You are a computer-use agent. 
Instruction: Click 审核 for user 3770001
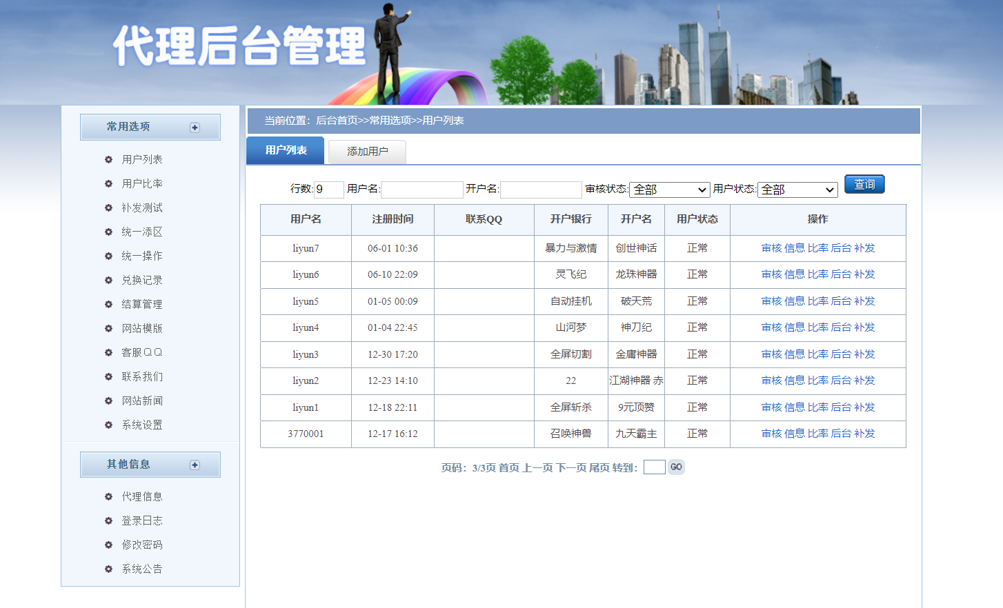(772, 434)
